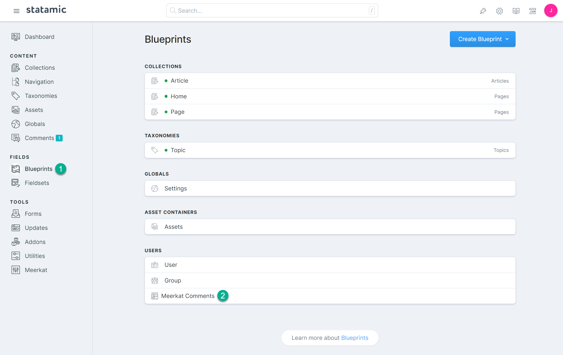Open Addons in the sidebar
Screen dimensions: 563x355
click(x=35, y=242)
